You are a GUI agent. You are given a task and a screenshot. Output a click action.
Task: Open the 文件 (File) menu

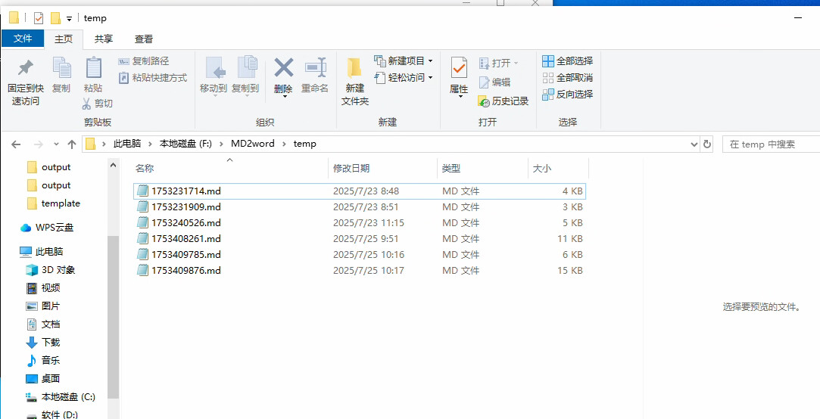(23, 39)
